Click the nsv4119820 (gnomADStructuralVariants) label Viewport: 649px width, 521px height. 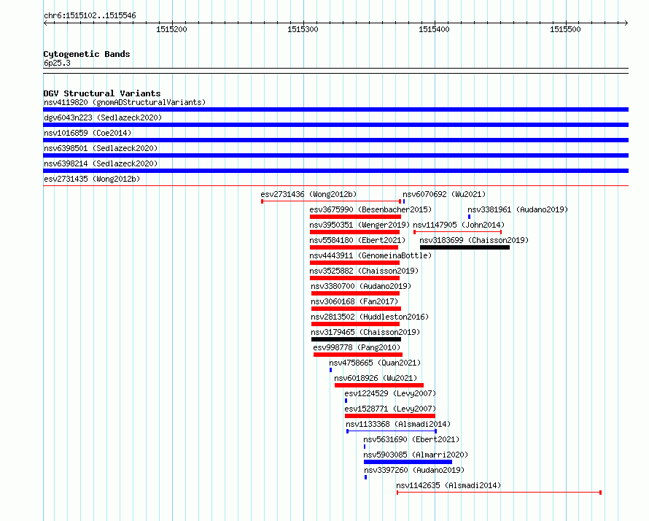pos(125,102)
